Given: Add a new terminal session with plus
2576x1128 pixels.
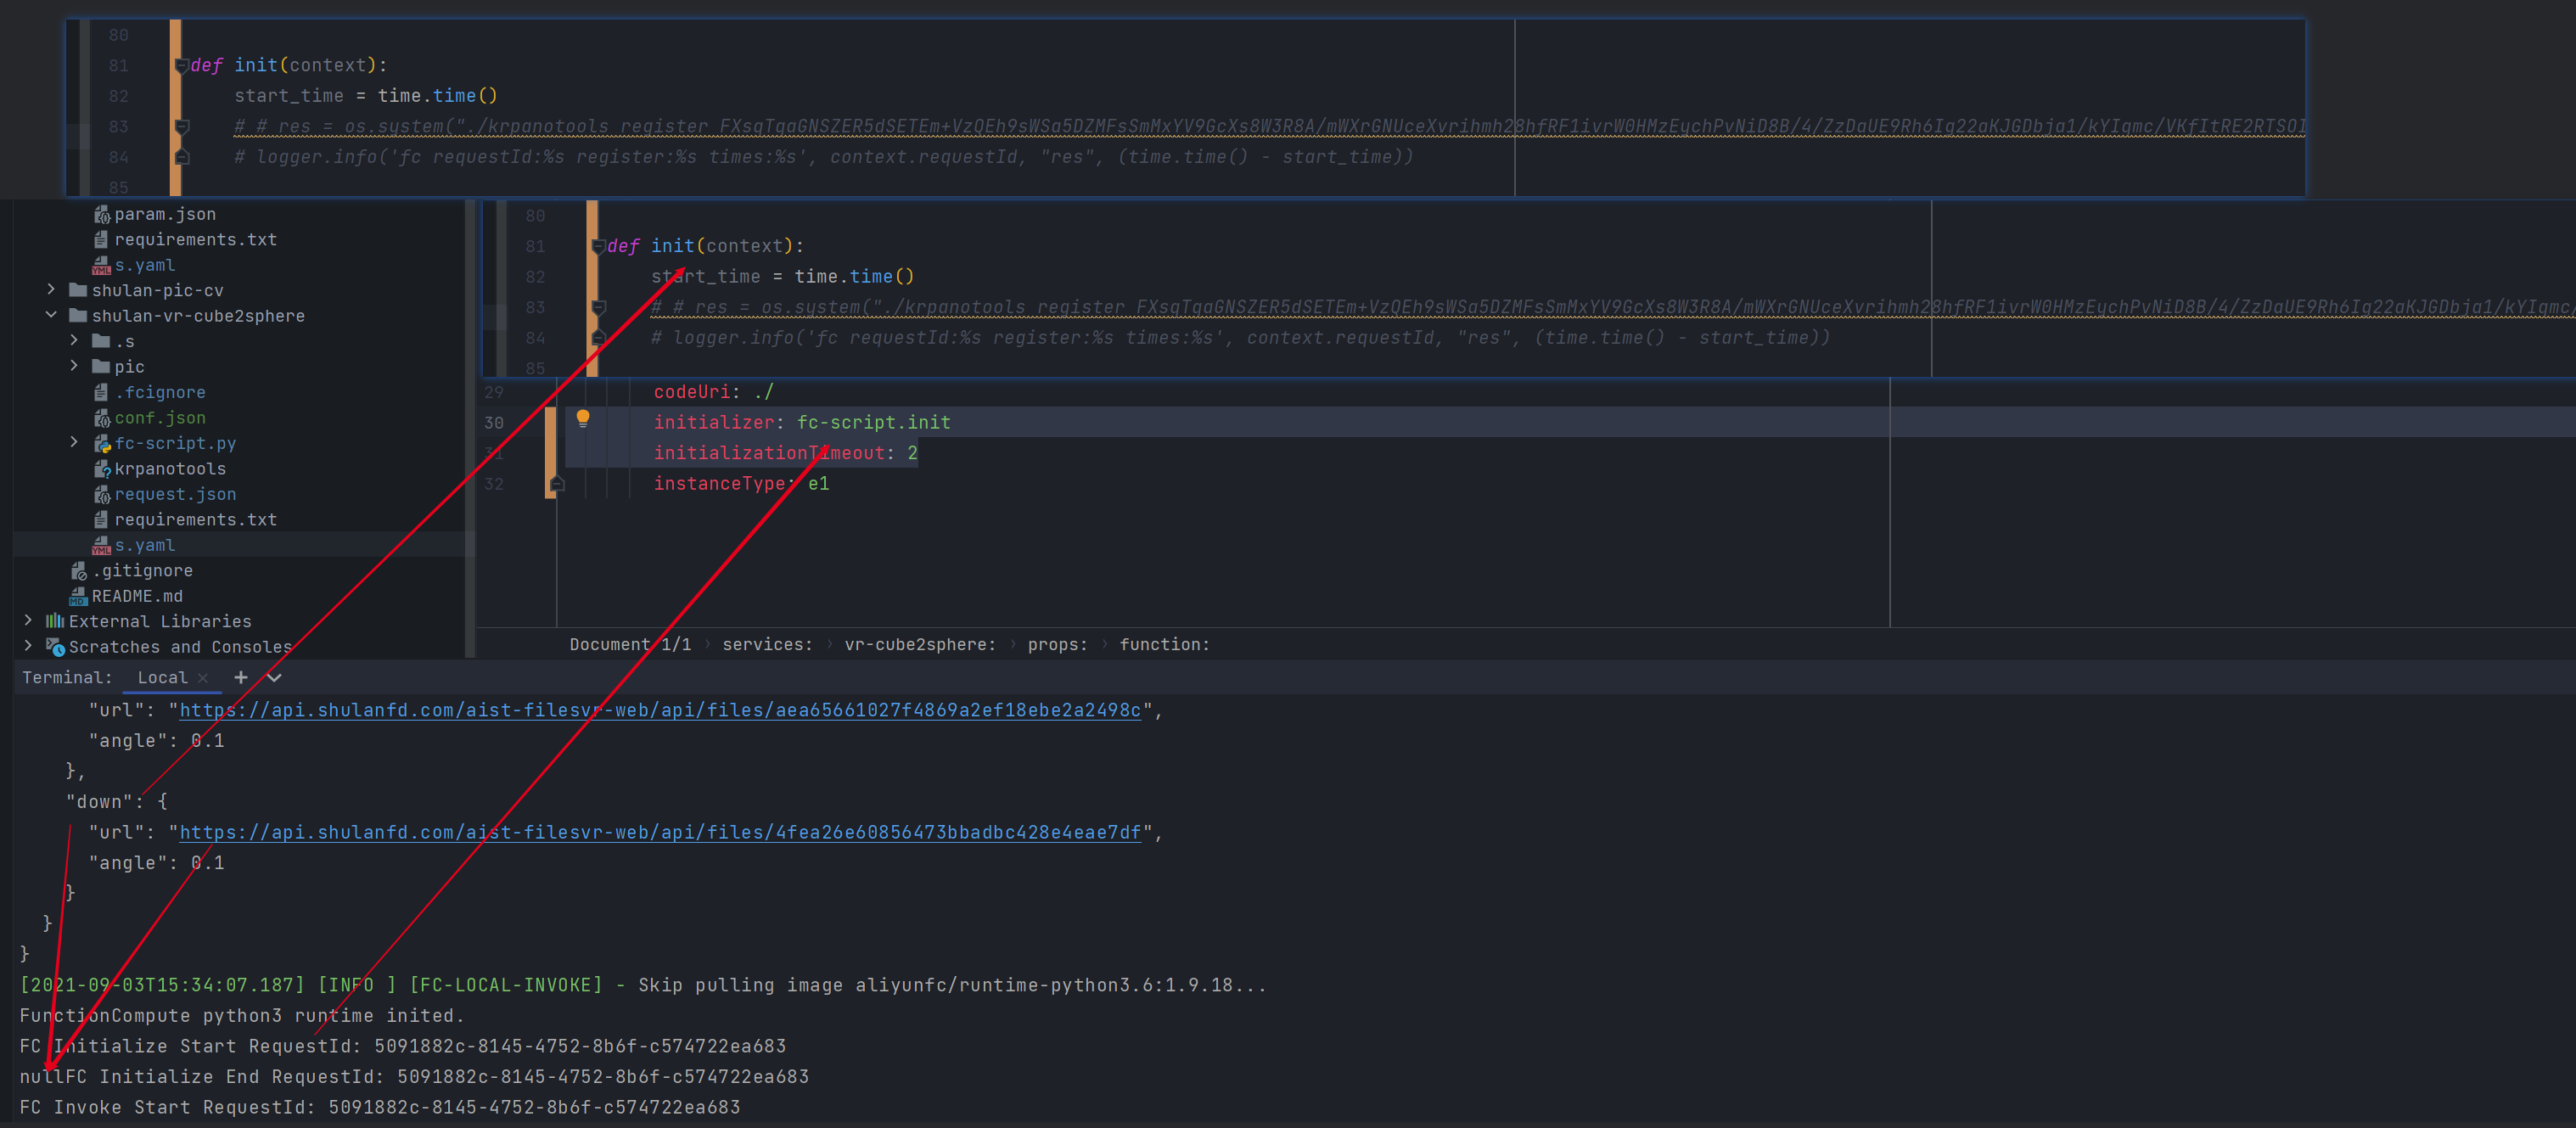Looking at the screenshot, I should click(240, 677).
